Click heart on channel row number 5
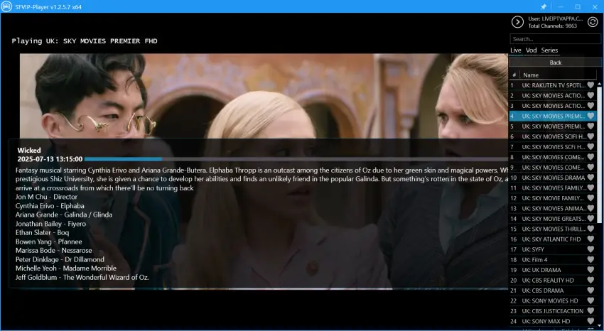The image size is (604, 331). point(590,126)
